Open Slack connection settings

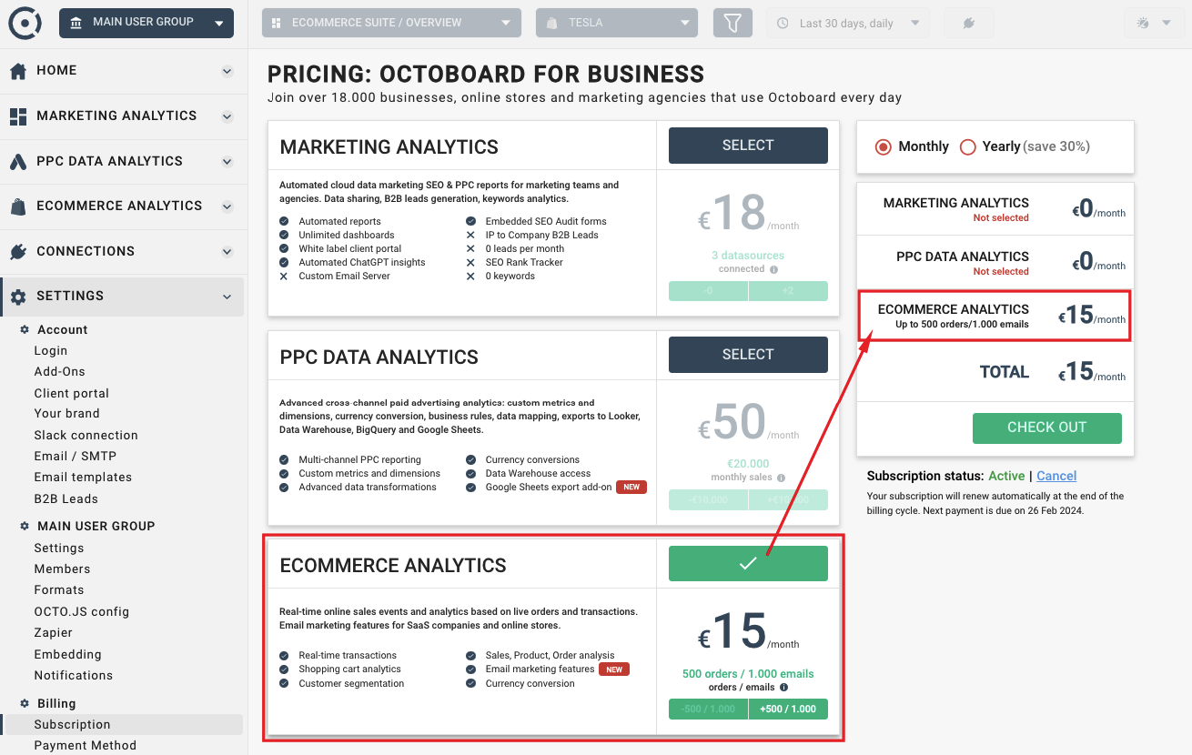(86, 435)
